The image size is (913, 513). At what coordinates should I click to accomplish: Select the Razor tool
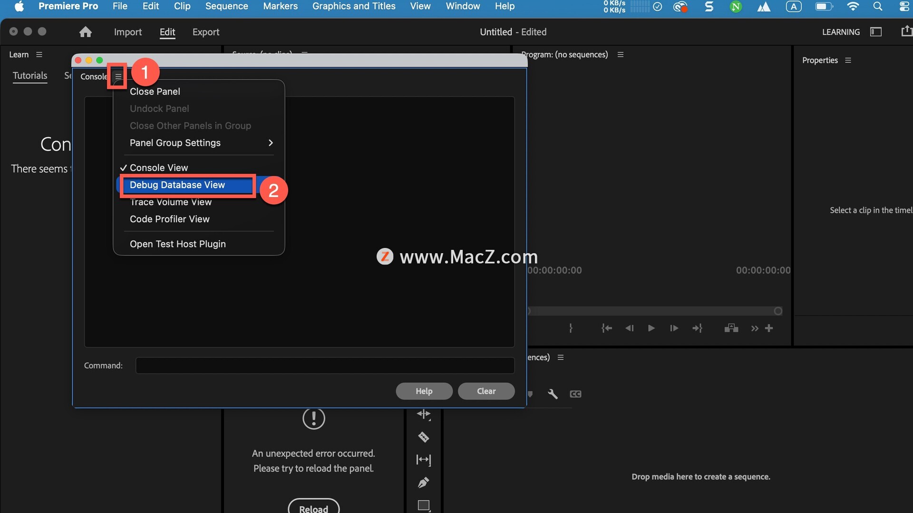423,437
